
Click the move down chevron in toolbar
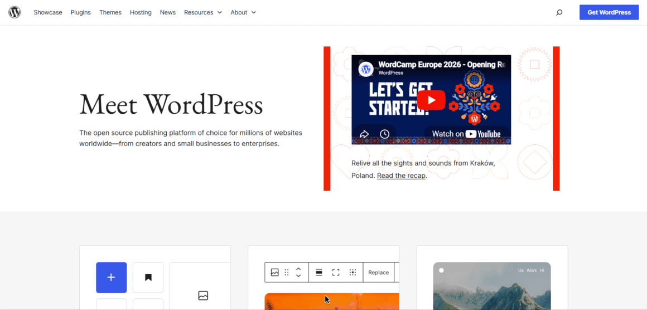pos(299,276)
